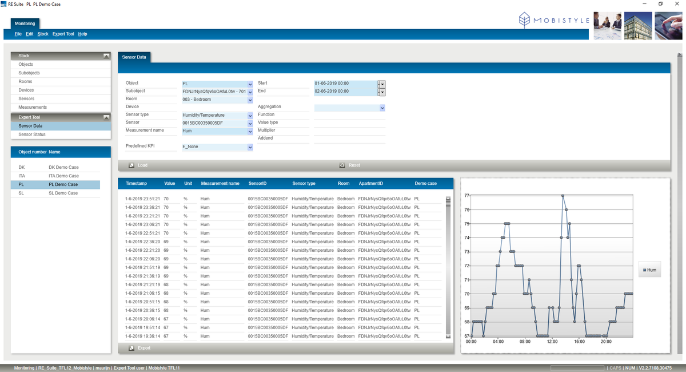
Task: Open Rooms in Stock panel
Action: [x=61, y=82]
